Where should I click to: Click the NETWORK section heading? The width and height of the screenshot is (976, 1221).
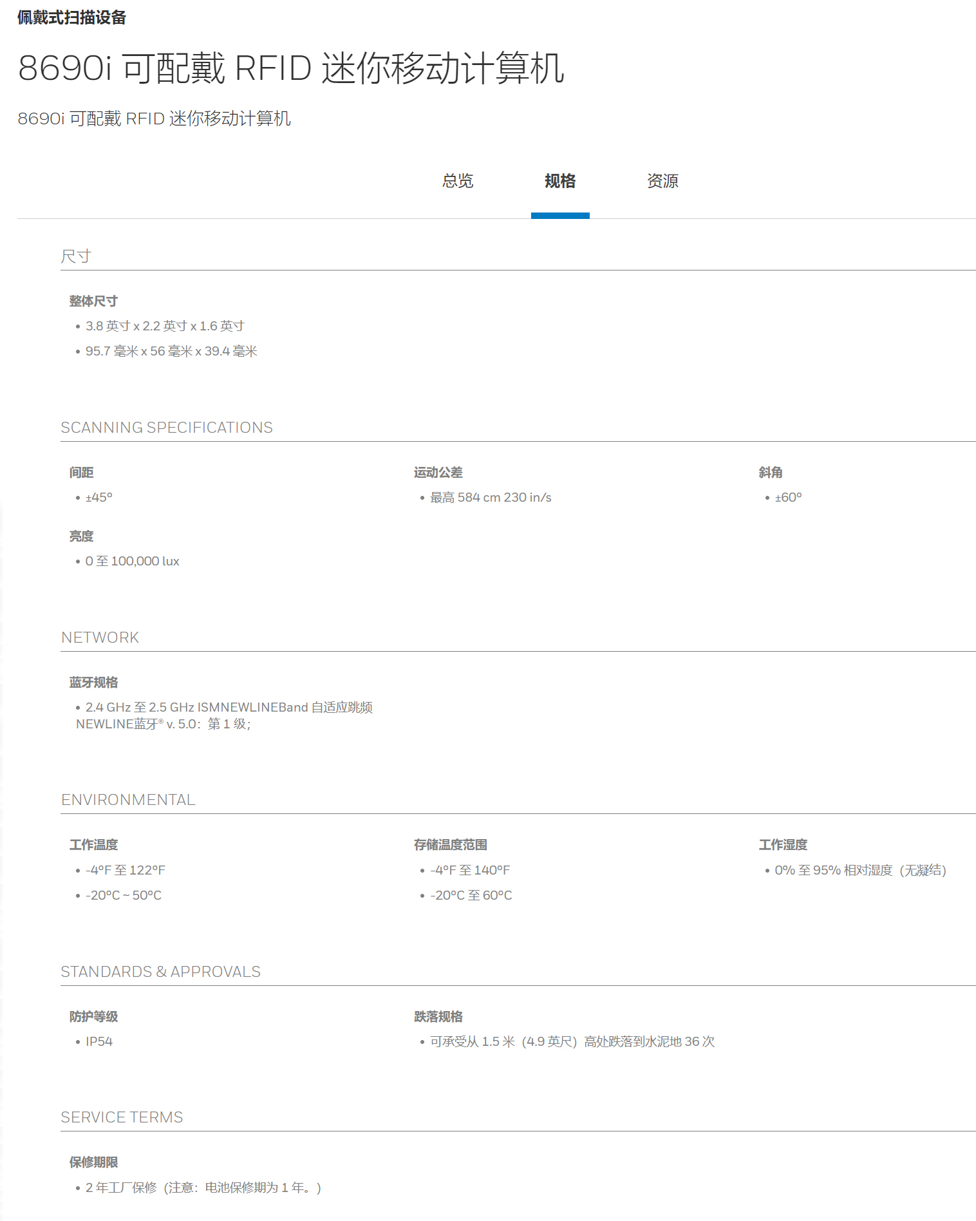click(x=100, y=638)
